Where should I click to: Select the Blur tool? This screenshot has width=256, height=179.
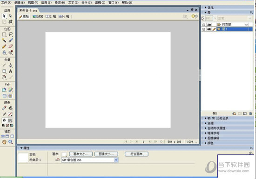pyautogui.click(x=4, y=53)
